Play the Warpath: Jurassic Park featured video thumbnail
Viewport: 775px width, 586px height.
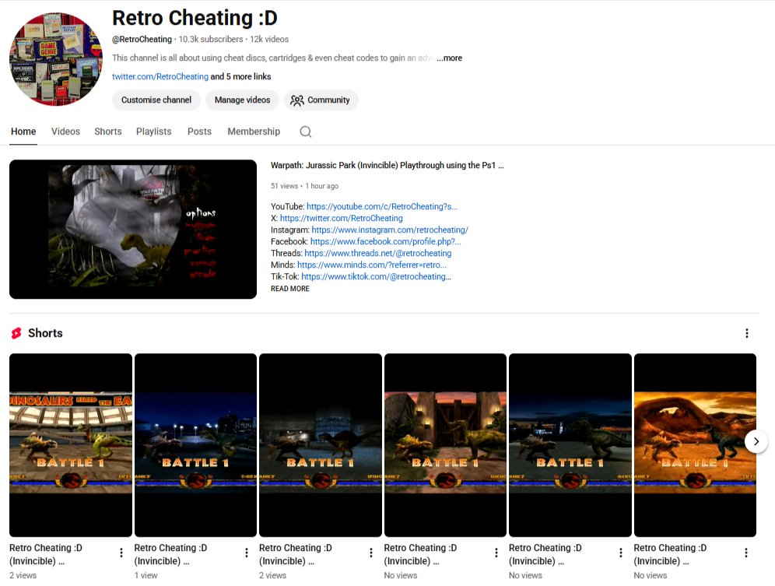(132, 229)
